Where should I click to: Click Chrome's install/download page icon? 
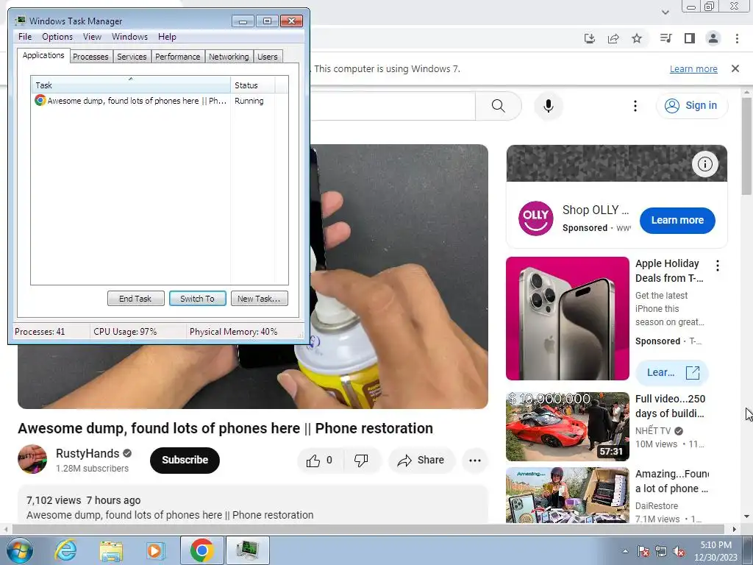pos(590,38)
